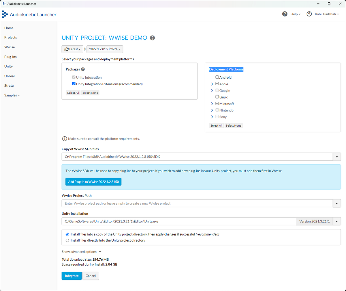Open the version dropdown showing 2022.1.2.8150.2694
Image resolution: width=346 pixels, height=291 pixels.
click(104, 49)
